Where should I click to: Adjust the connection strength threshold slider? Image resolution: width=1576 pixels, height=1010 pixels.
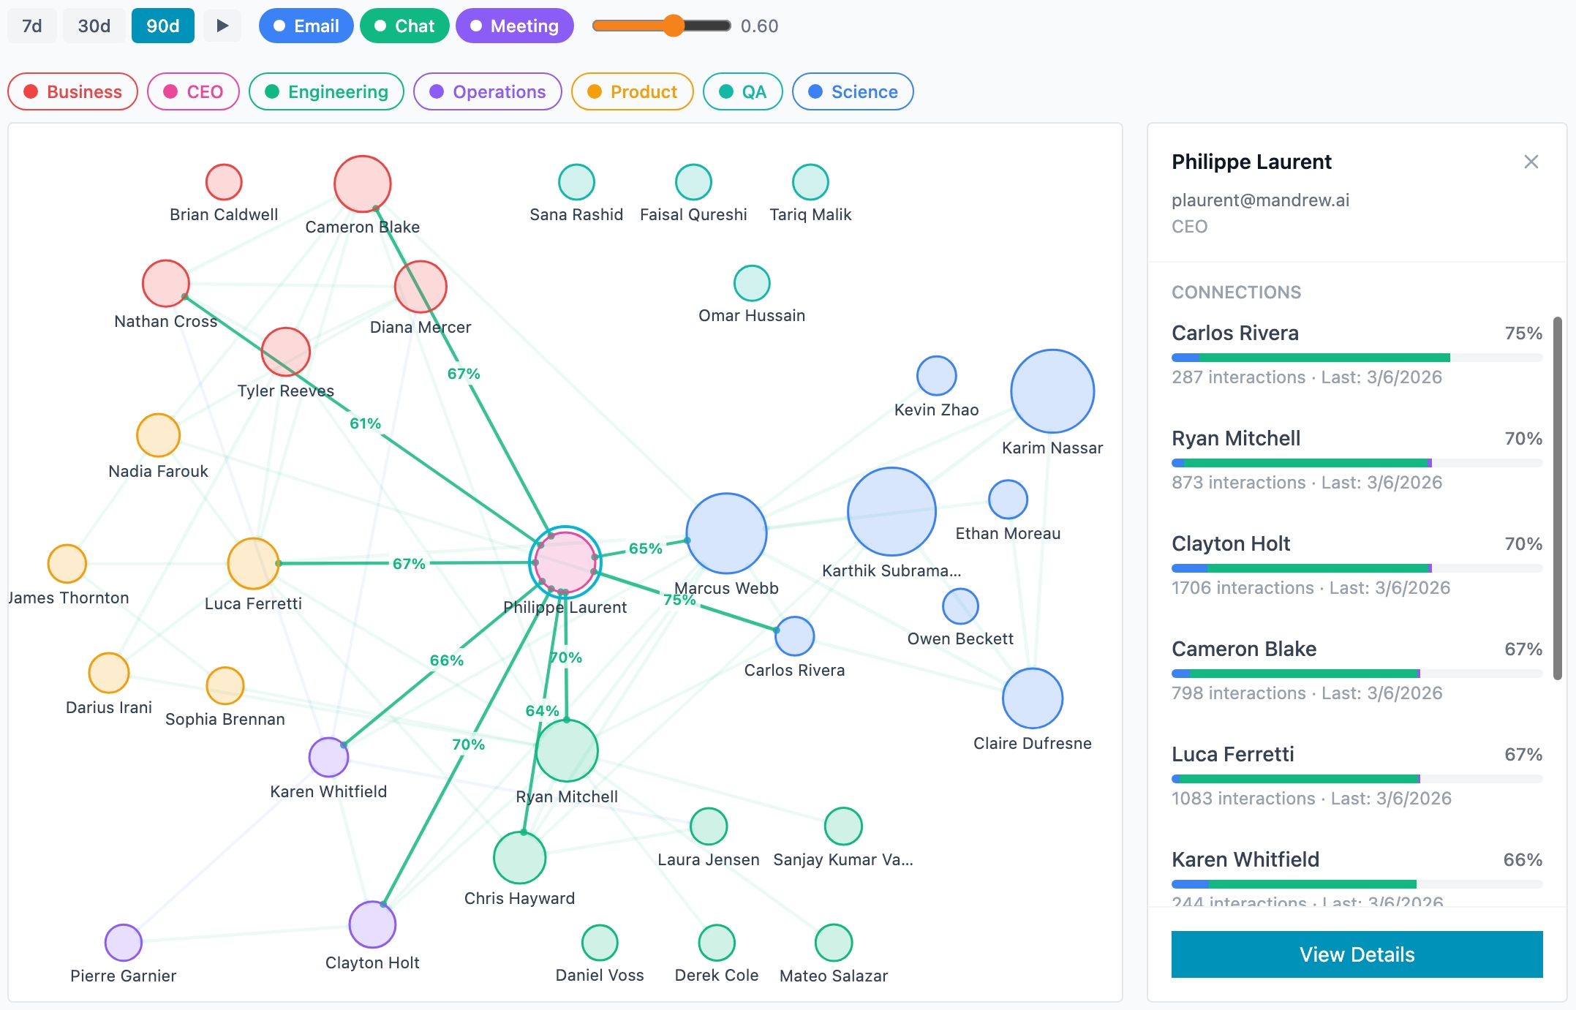672,26
